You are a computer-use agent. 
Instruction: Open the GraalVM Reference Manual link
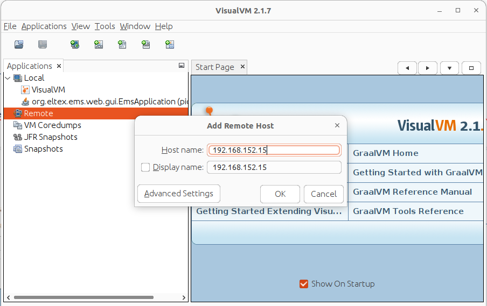(x=413, y=192)
